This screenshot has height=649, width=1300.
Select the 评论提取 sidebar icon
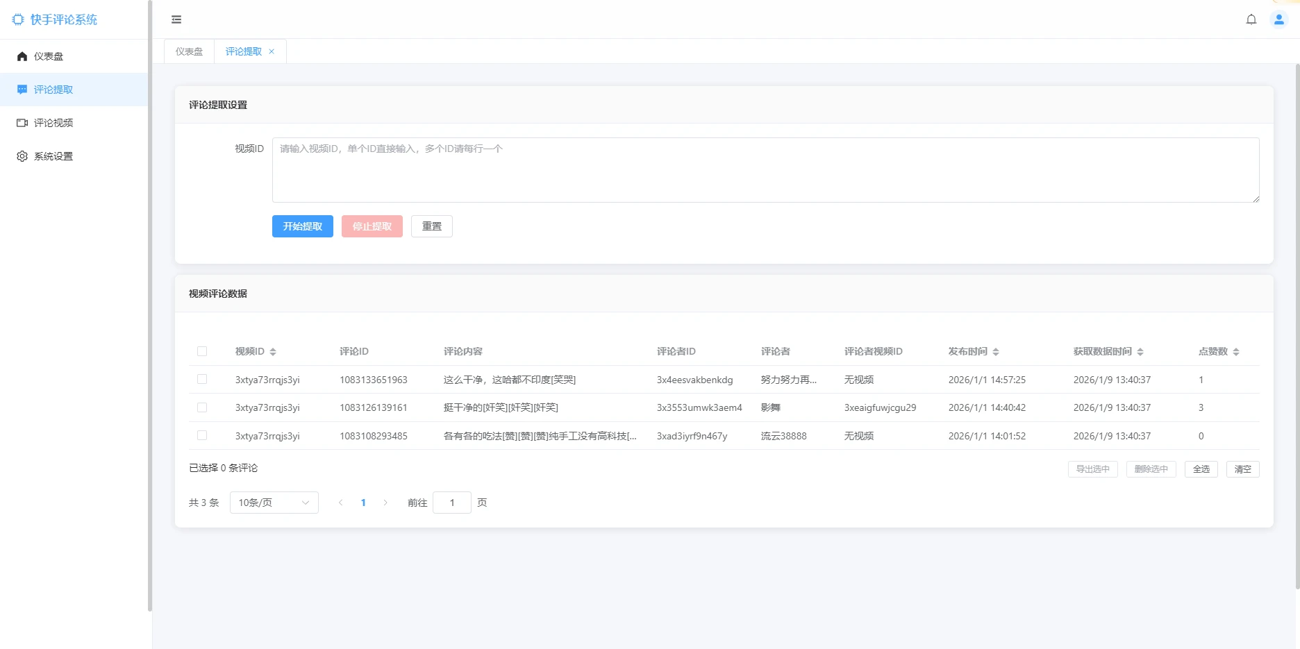pos(22,90)
